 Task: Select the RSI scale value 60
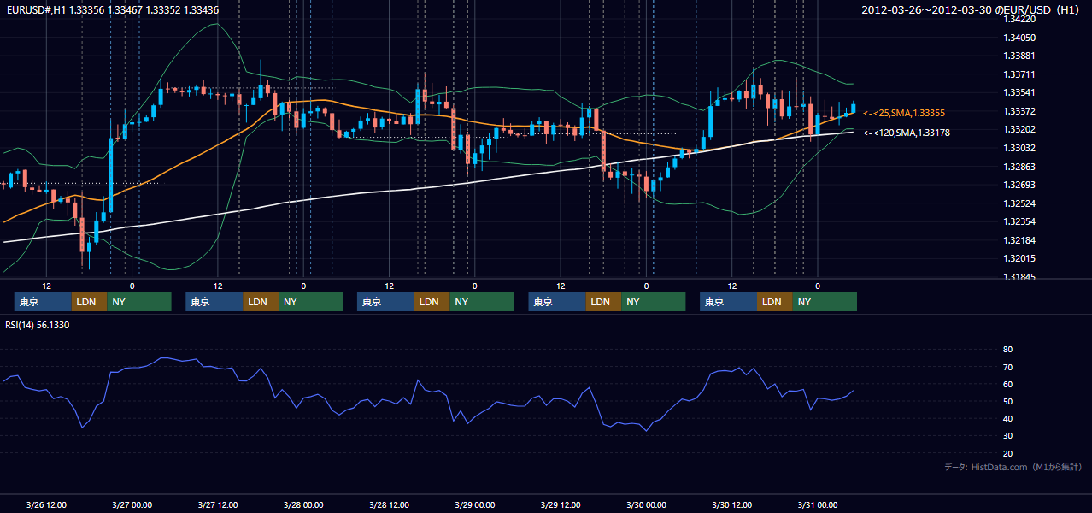[x=1007, y=384]
